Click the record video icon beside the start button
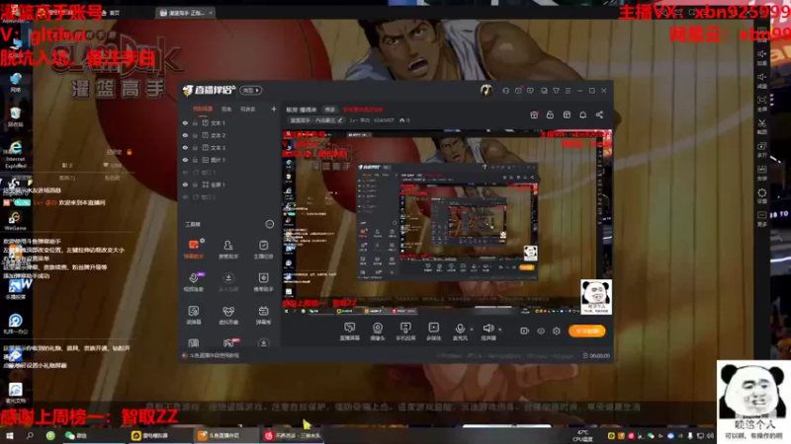791x444 pixels. coord(525,331)
